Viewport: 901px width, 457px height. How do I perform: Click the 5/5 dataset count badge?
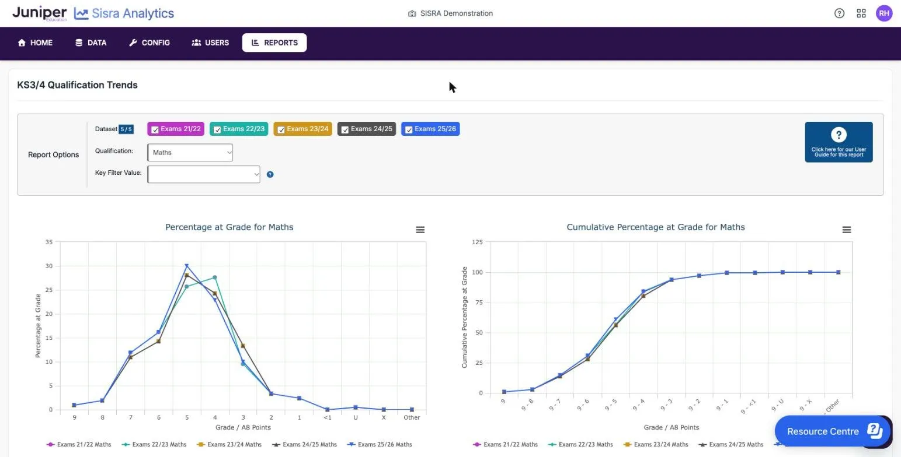tap(126, 129)
